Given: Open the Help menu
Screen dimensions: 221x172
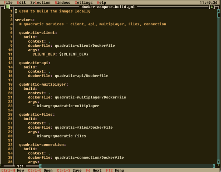Looking at the screenshot, I should click(x=102, y=3).
